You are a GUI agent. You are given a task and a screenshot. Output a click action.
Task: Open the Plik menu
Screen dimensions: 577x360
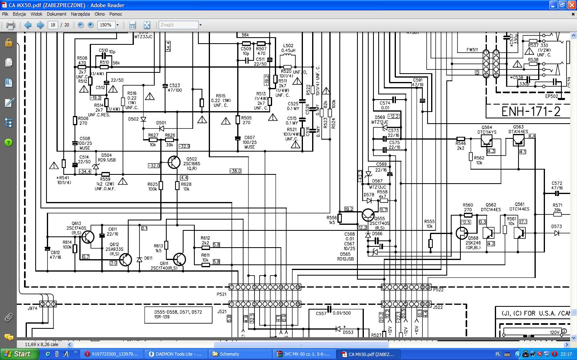5,14
